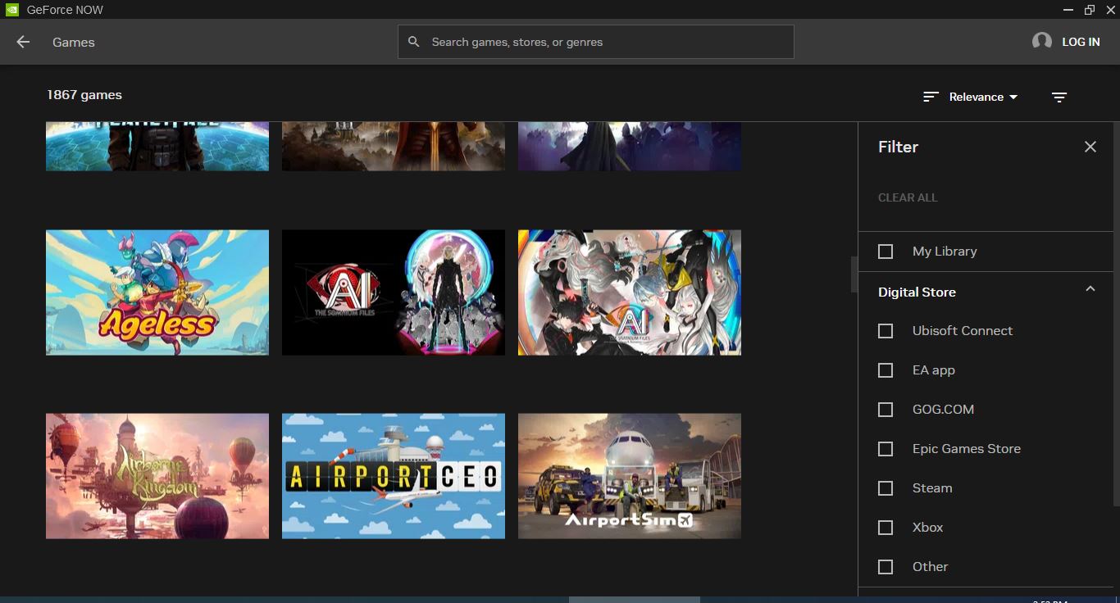This screenshot has width=1120, height=603.
Task: Click LOG IN
Action: [x=1081, y=42]
